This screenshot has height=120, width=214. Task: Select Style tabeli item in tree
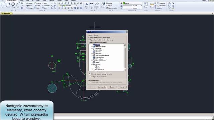click(98, 52)
